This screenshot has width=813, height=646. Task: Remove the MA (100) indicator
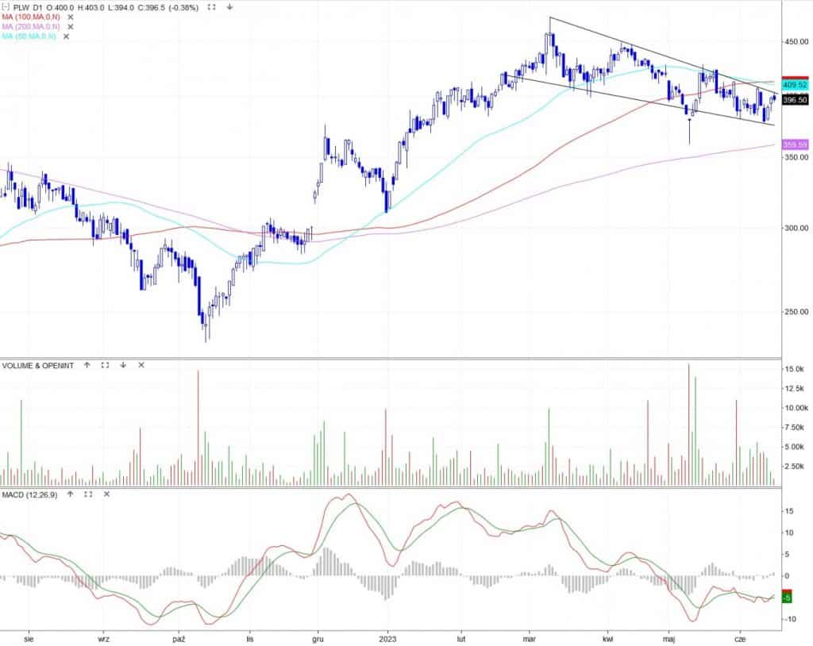[x=71, y=17]
